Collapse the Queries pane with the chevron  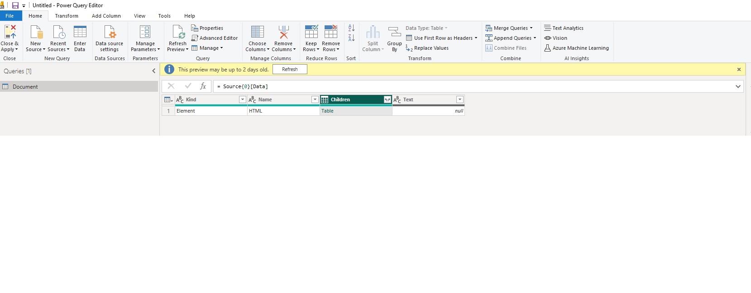(x=154, y=71)
